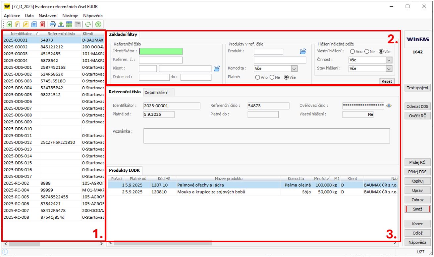Click the green add new record icon

9,24
